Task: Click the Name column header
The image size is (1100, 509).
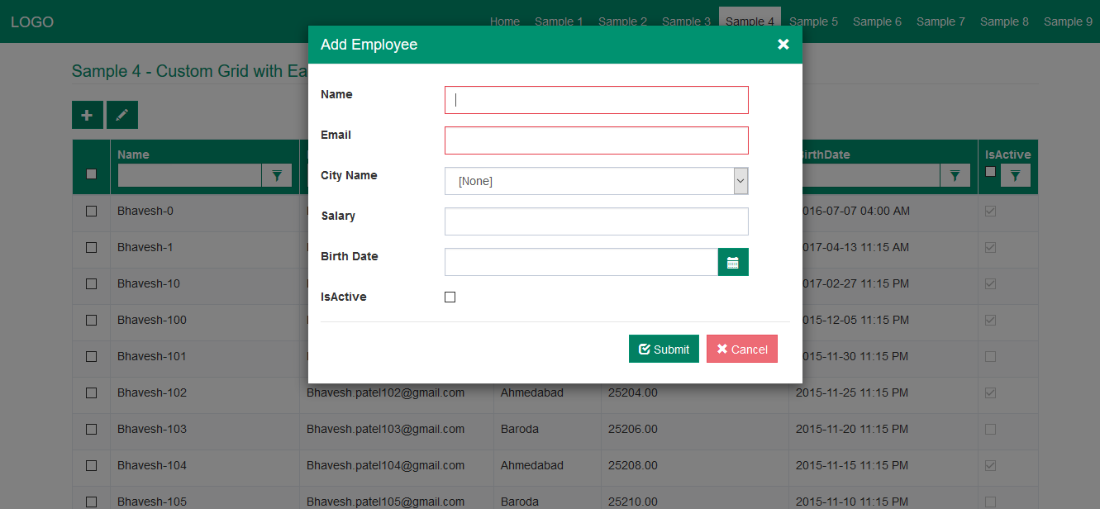Action: [133, 155]
